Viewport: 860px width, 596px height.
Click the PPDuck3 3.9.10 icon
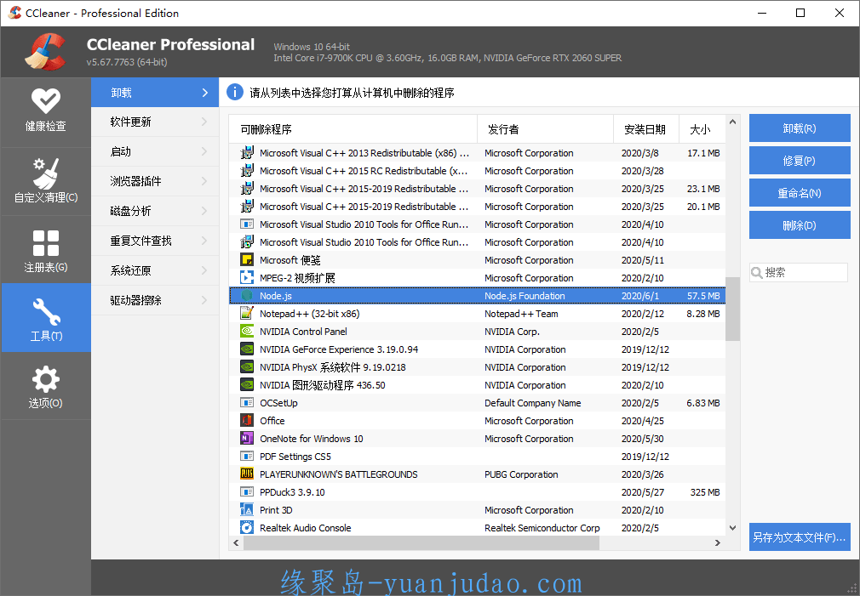tap(247, 492)
